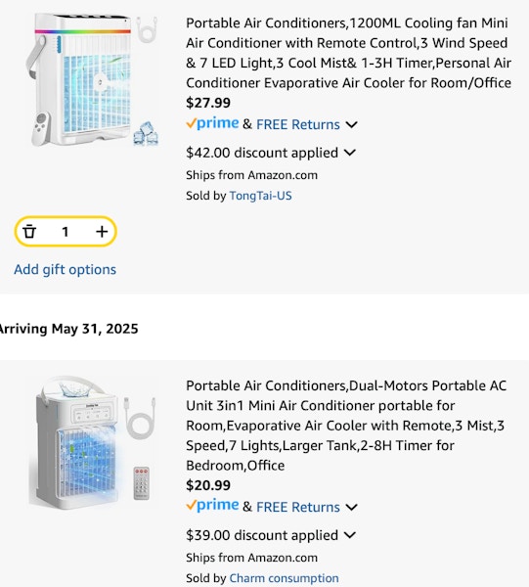The image size is (529, 587).
Task: Expand $39.00 discount applied details
Action: 349,535
